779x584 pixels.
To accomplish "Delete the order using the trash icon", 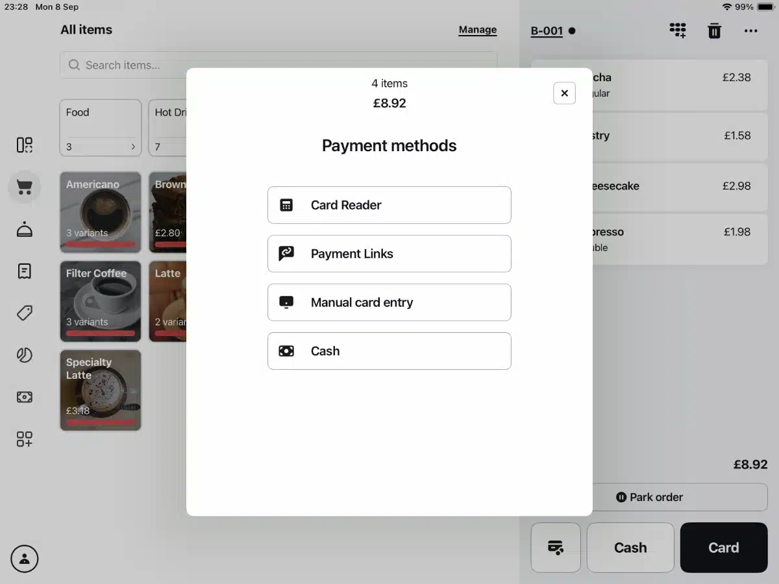I will click(x=714, y=30).
